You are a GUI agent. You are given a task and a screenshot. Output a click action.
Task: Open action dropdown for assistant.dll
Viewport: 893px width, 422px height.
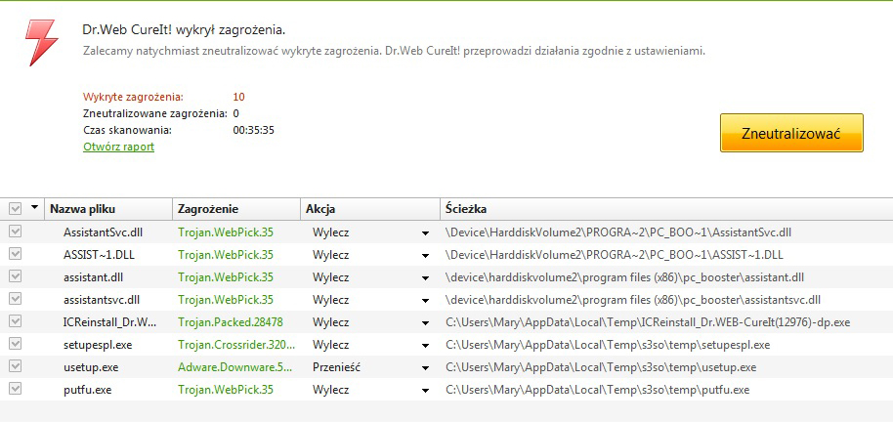pyautogui.click(x=425, y=278)
